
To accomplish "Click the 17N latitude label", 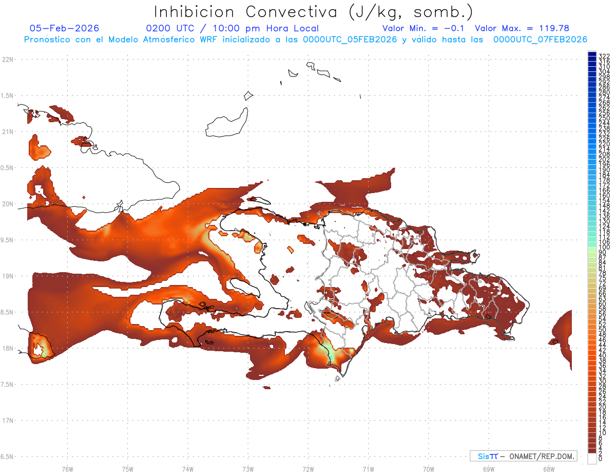I will 7,421.
